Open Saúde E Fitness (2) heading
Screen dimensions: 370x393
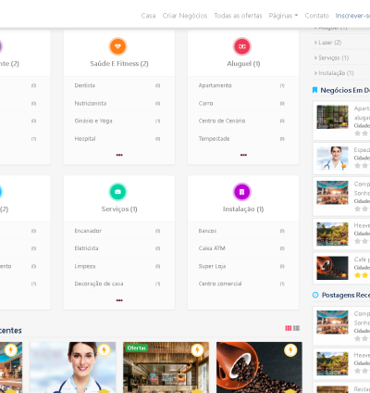click(x=119, y=63)
